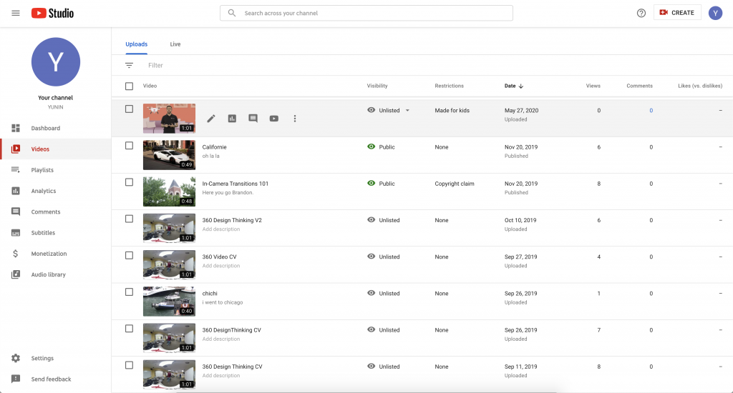This screenshot has width=733, height=393.
Task: Click the CREATE button
Action: (x=677, y=13)
